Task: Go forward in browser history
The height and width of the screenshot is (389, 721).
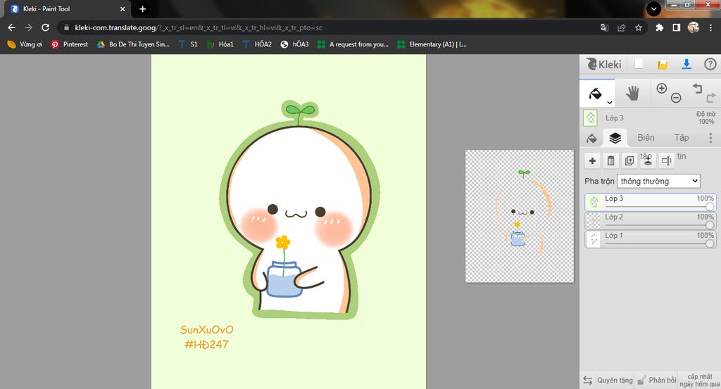Action: pos(28,27)
